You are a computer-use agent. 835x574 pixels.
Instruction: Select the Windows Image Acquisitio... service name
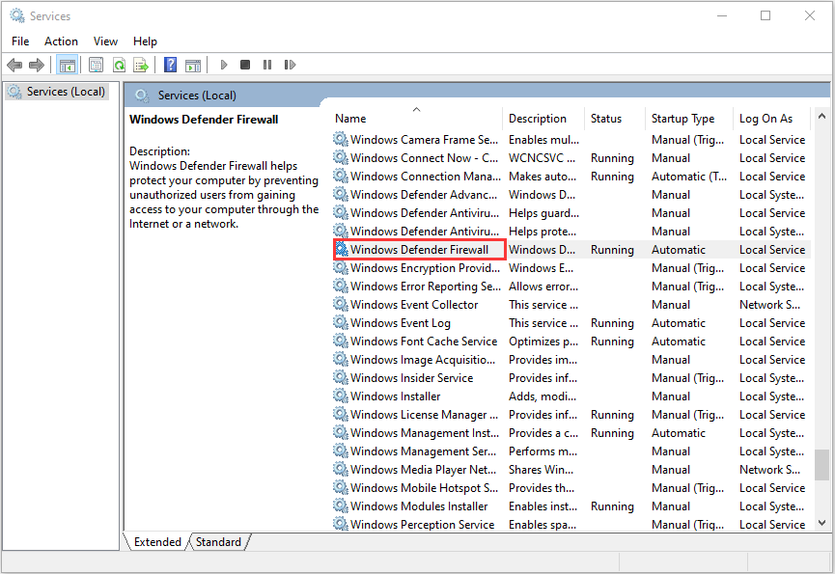pyautogui.click(x=423, y=360)
